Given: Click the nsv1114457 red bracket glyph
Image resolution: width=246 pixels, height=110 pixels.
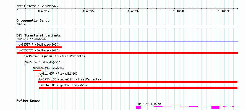Looking at the screenshot, I should 40,76.
